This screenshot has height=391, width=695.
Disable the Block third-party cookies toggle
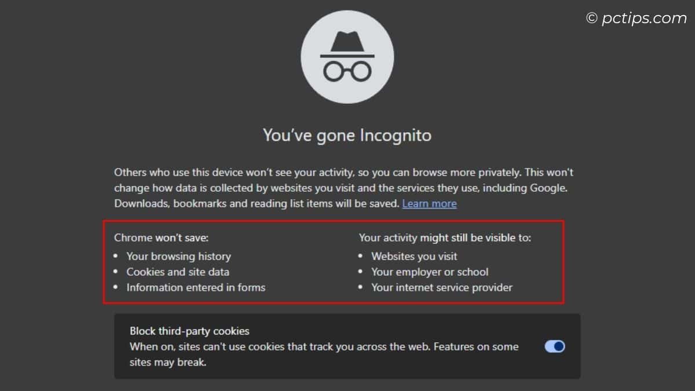point(555,346)
